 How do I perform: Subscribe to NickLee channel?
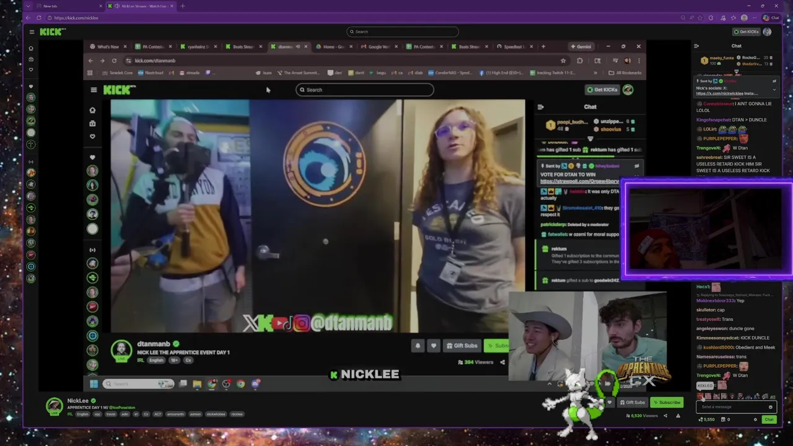(667, 402)
